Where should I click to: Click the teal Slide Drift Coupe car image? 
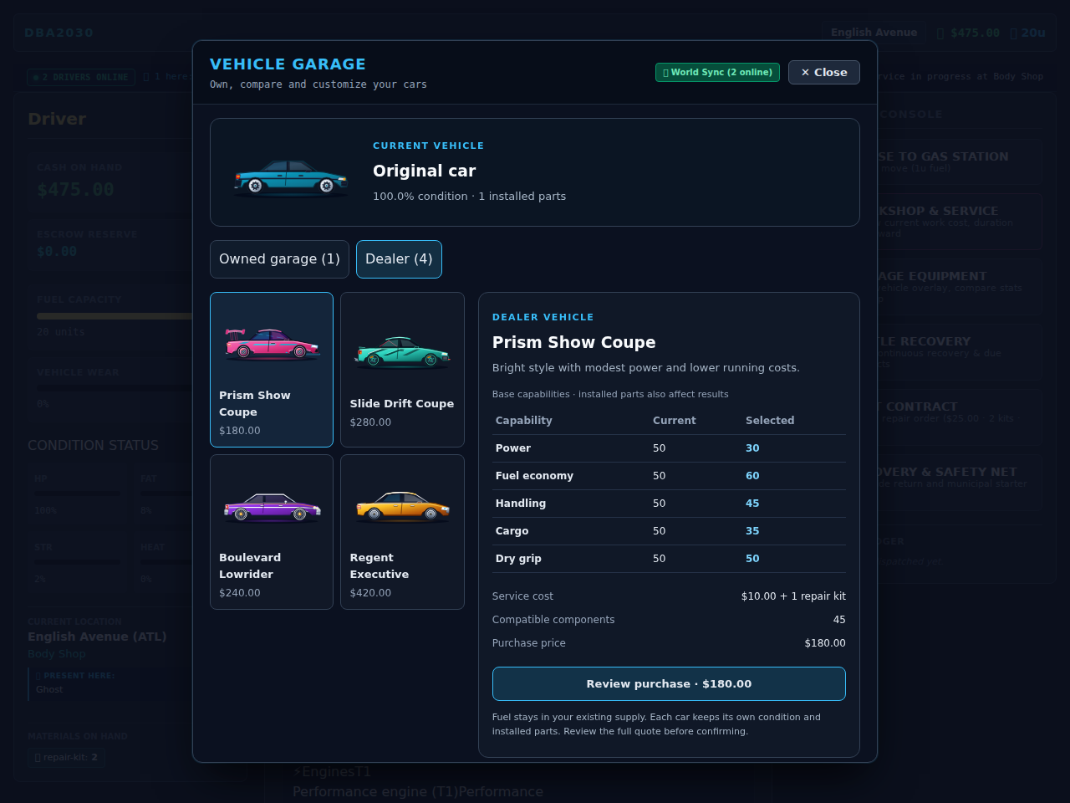pyautogui.click(x=402, y=352)
